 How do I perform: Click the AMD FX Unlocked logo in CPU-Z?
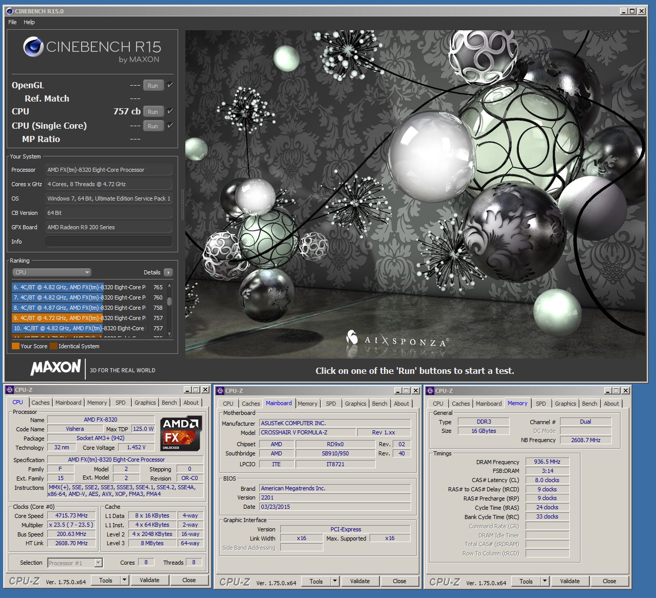pyautogui.click(x=181, y=434)
